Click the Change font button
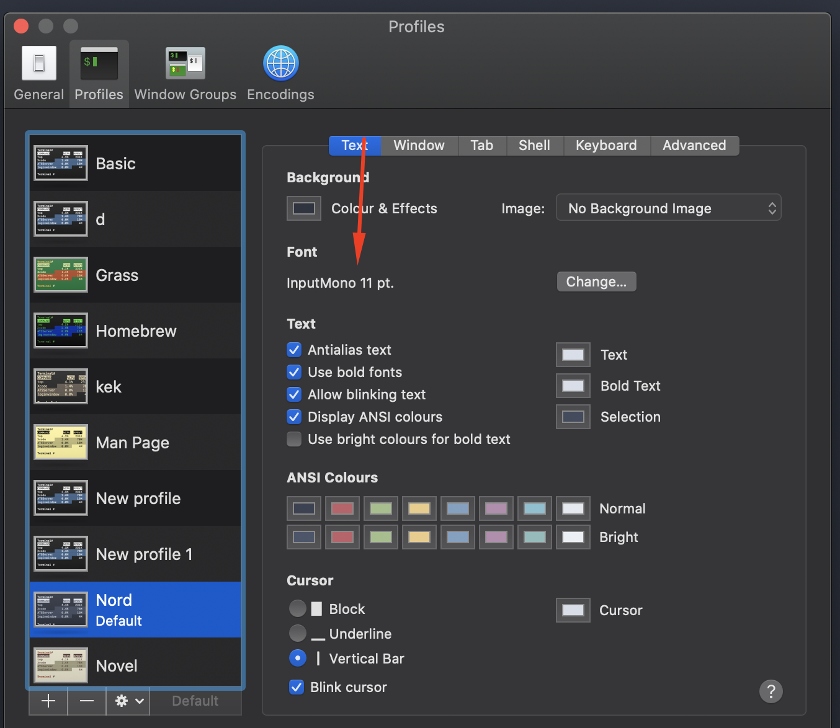This screenshot has height=728, width=840. click(596, 282)
